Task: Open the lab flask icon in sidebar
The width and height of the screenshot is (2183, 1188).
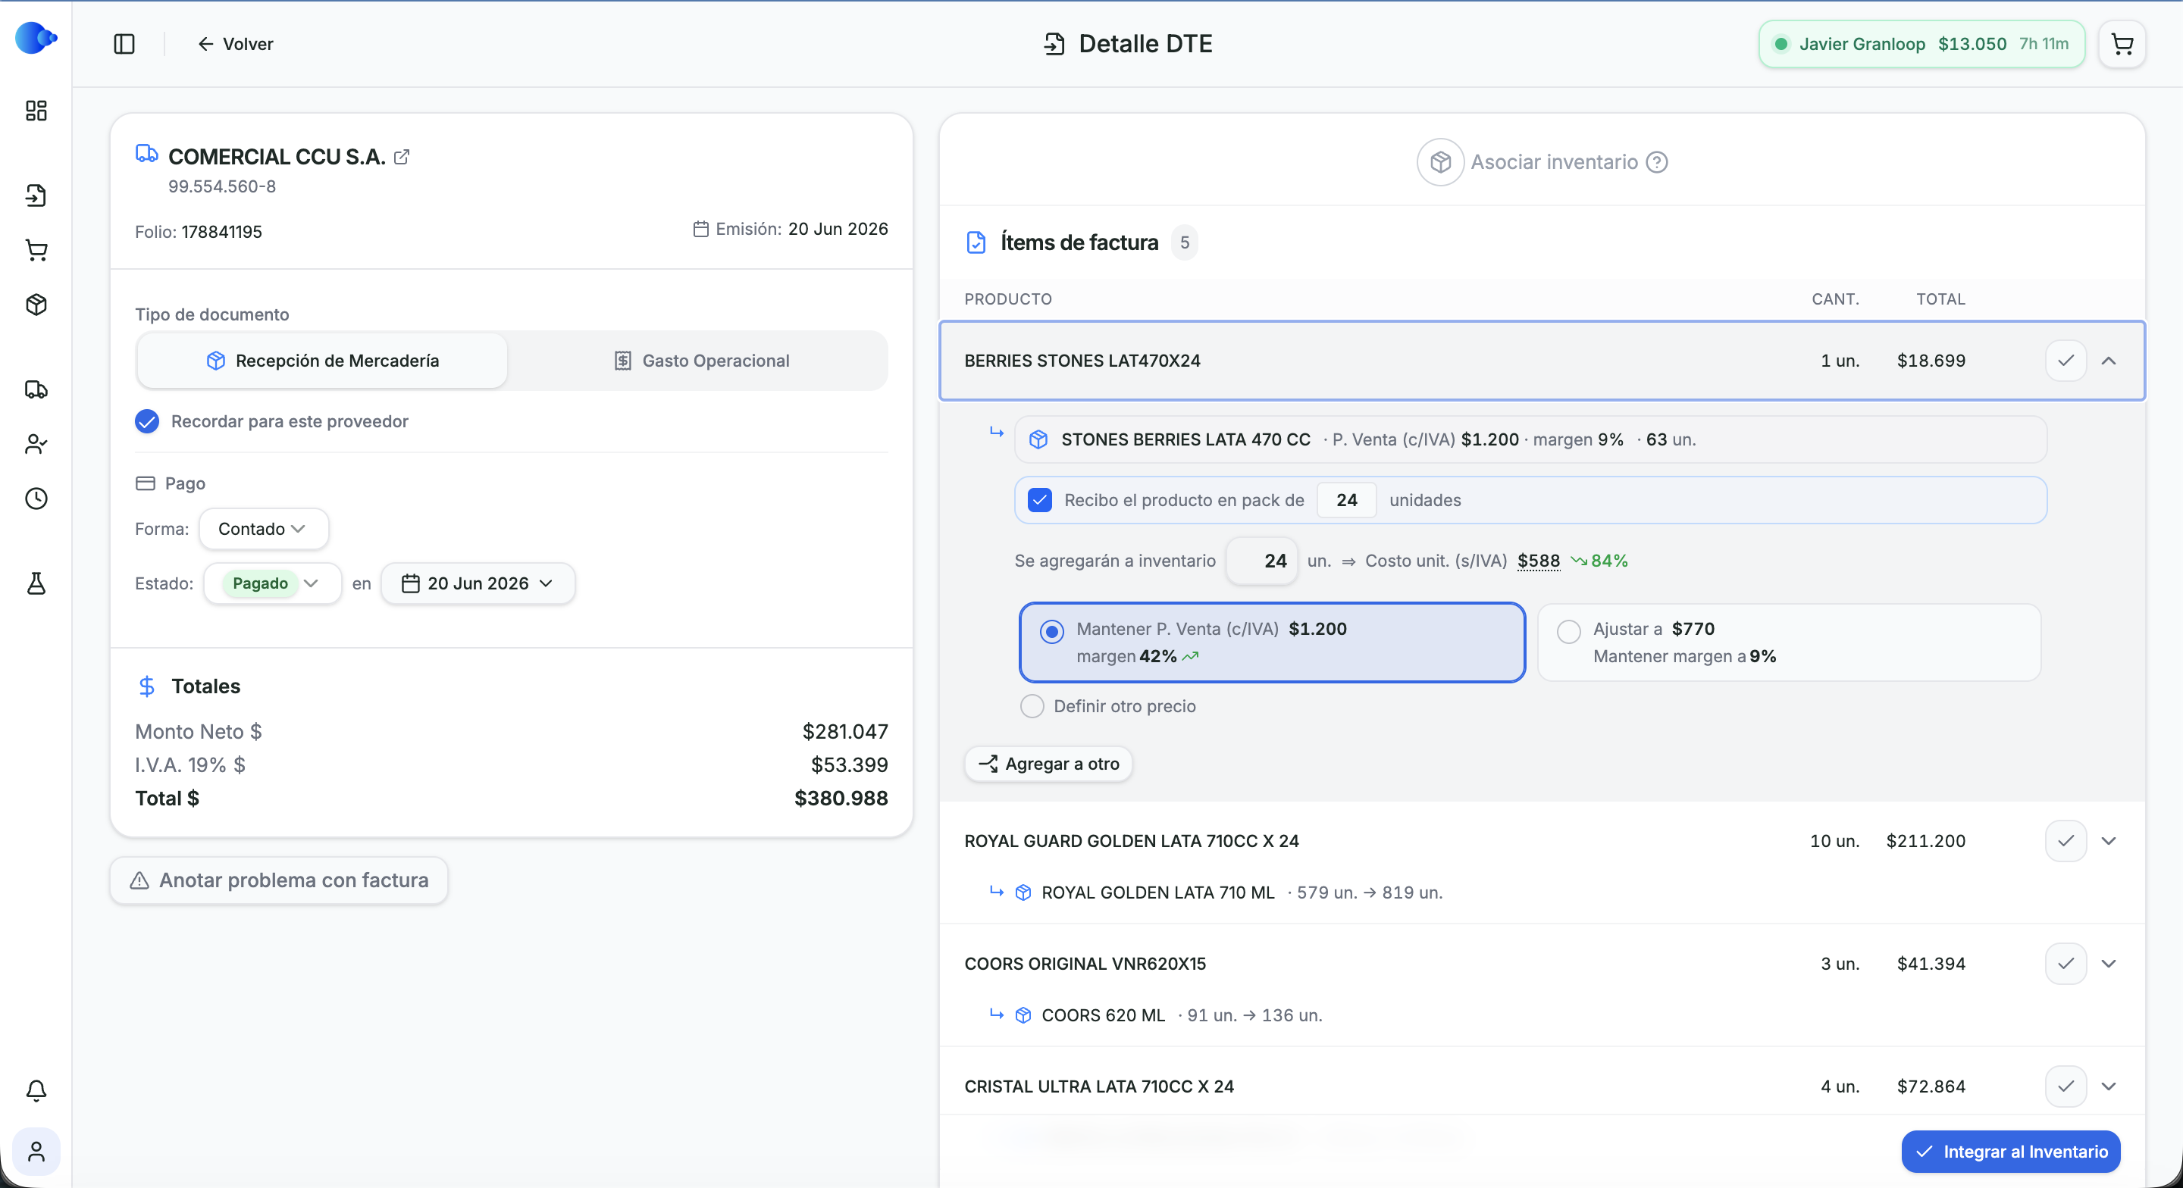Action: pos(36,583)
